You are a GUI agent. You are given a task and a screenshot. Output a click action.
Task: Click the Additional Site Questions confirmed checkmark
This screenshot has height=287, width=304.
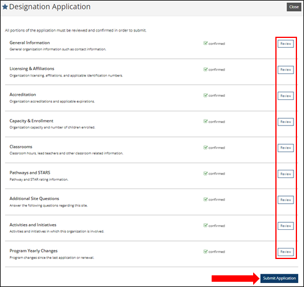(205, 199)
